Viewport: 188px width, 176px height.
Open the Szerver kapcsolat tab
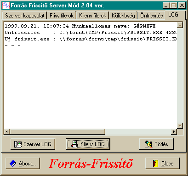pyautogui.click(x=24, y=16)
